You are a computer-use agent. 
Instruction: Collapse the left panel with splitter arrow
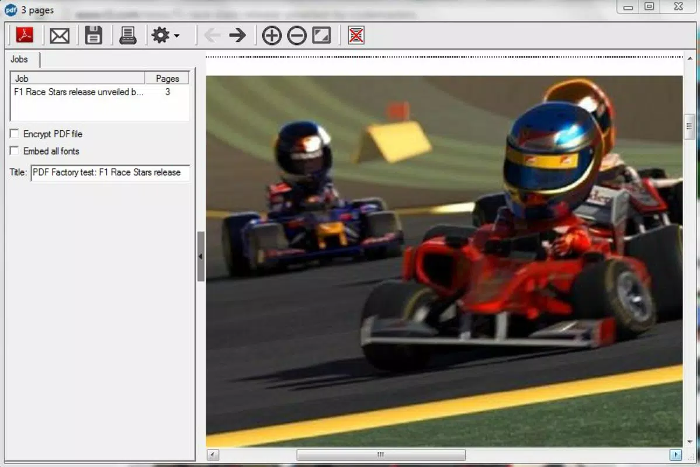[200, 256]
